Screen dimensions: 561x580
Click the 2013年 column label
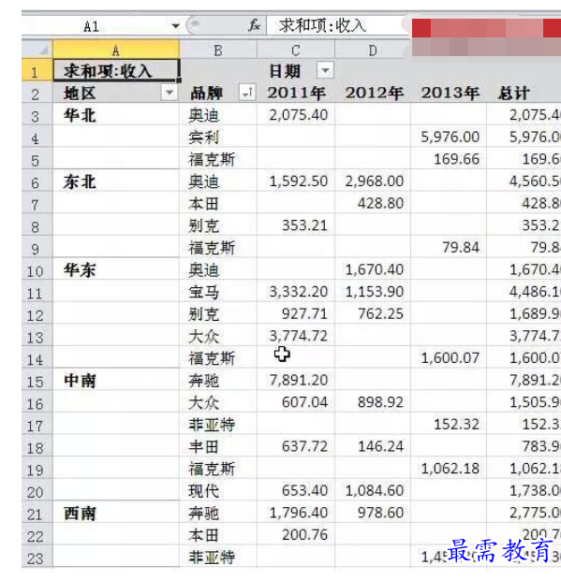[450, 93]
